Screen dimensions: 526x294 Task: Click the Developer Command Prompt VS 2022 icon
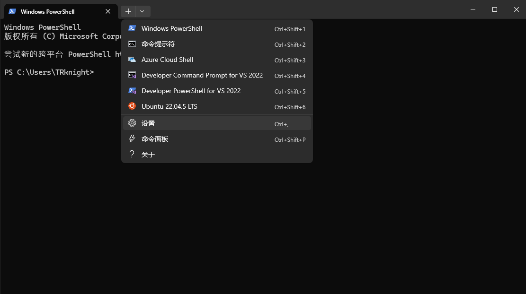tap(132, 75)
